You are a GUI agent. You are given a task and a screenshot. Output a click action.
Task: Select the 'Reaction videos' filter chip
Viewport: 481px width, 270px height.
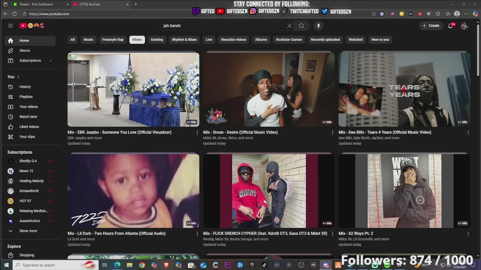[234, 39]
